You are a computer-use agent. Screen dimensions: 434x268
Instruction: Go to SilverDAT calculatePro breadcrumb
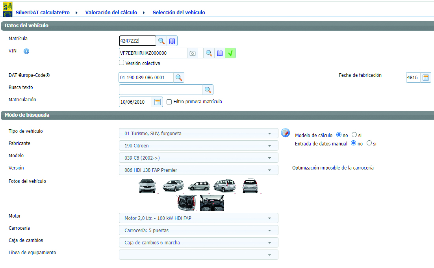tap(43, 13)
